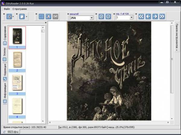The height and width of the screenshot is (135, 181).
Task: Select page 3 thumbnail
Action: (17, 85)
